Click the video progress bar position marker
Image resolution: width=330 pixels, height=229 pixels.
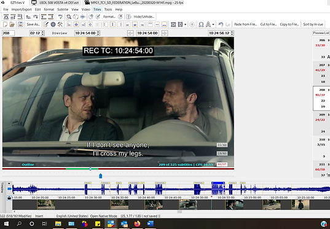coord(90,169)
